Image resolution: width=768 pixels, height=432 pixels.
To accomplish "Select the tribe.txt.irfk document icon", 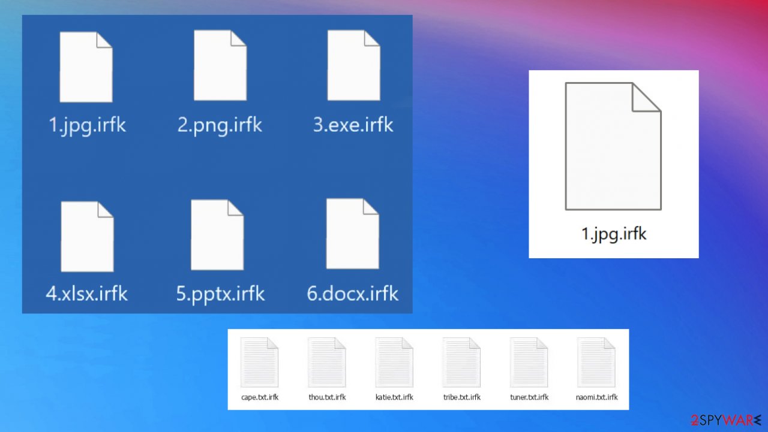I will point(461,362).
